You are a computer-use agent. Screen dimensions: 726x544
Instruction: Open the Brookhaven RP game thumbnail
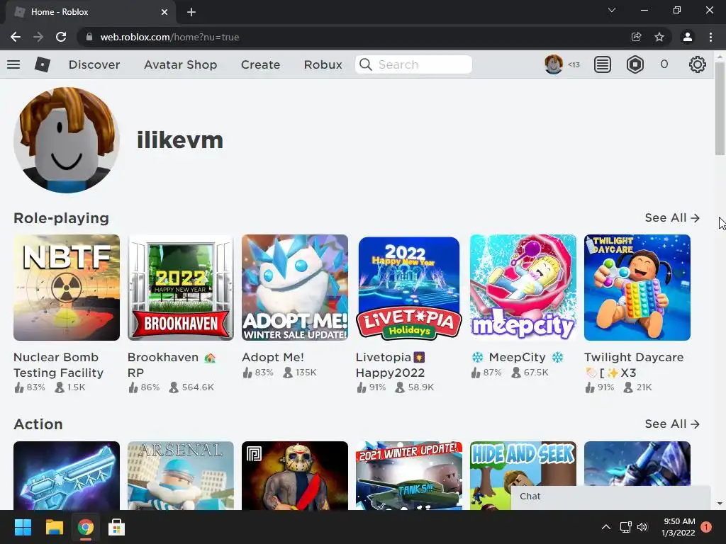click(181, 288)
